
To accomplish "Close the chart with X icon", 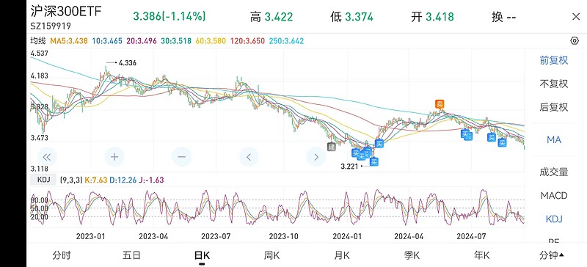I will (576, 17).
